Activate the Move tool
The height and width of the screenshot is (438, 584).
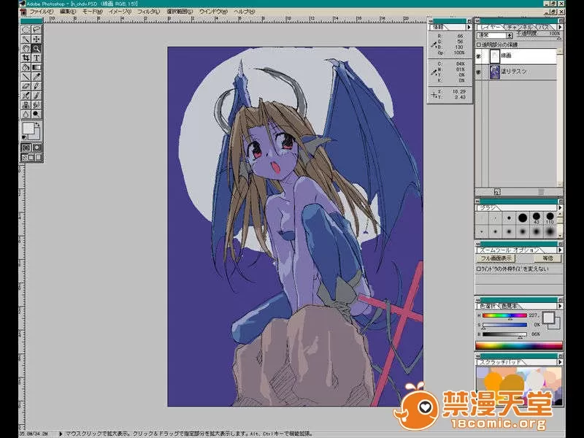click(36, 39)
